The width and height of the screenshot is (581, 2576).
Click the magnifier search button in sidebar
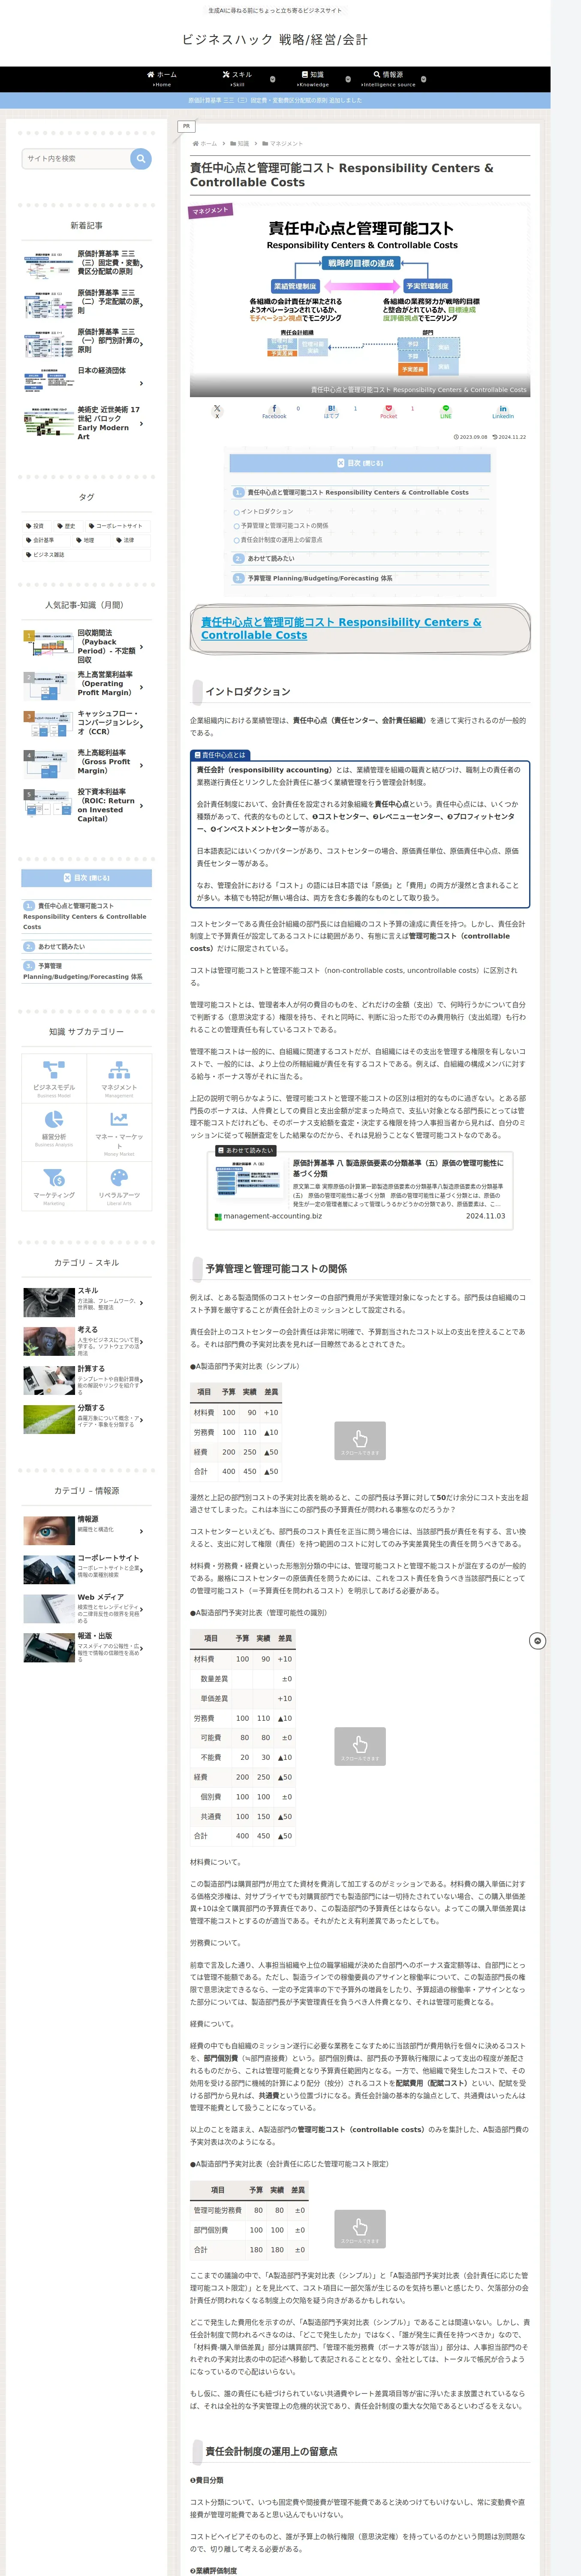[141, 158]
